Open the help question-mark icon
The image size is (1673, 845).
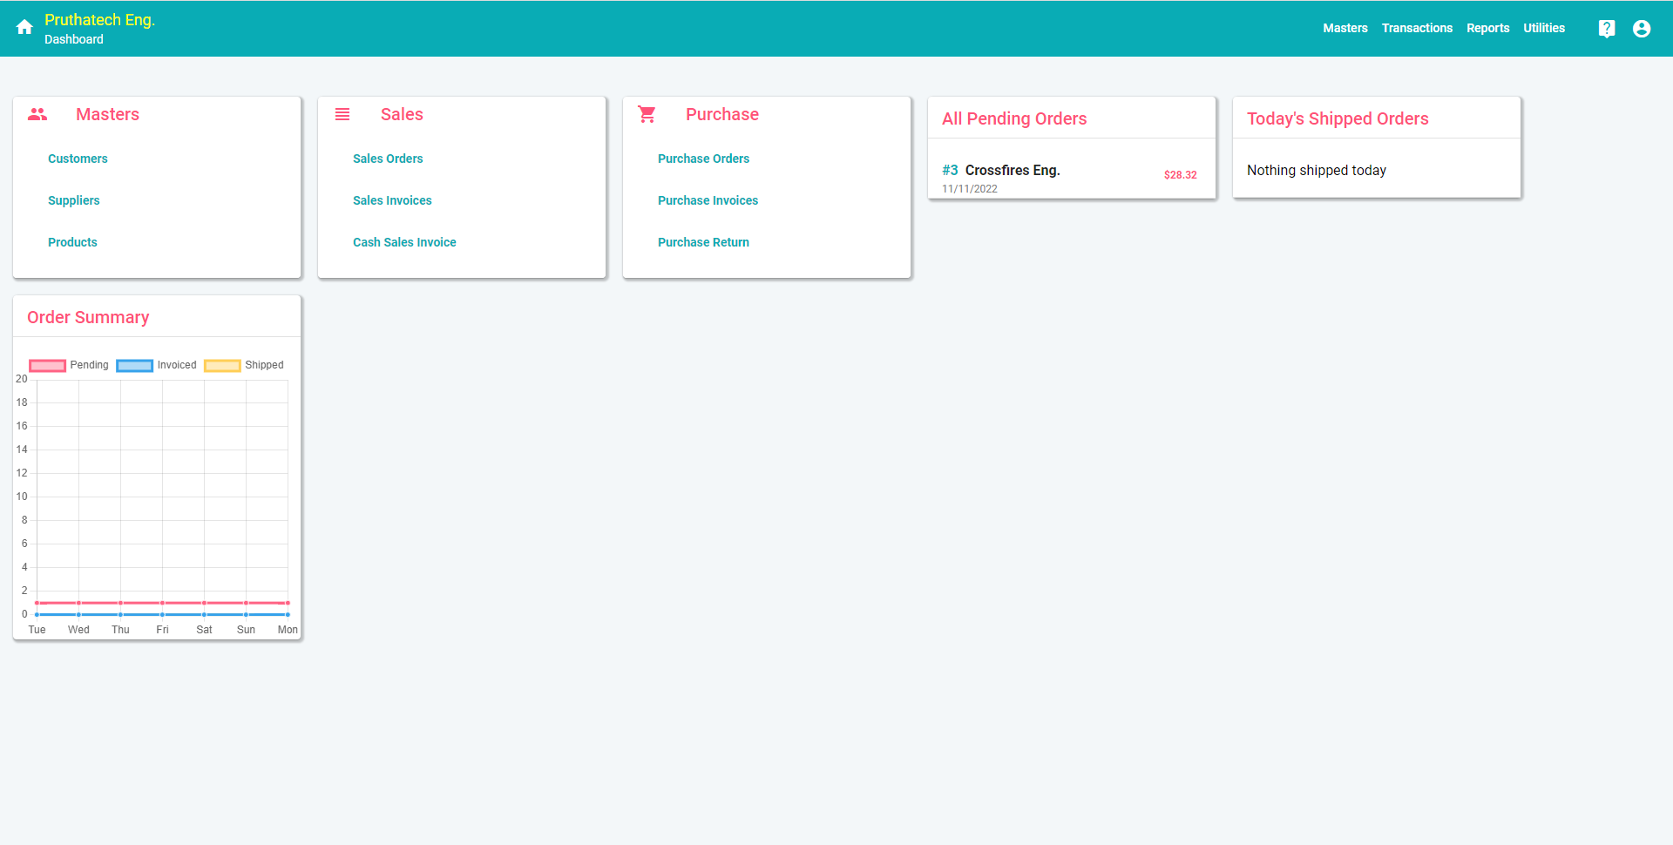1607,29
